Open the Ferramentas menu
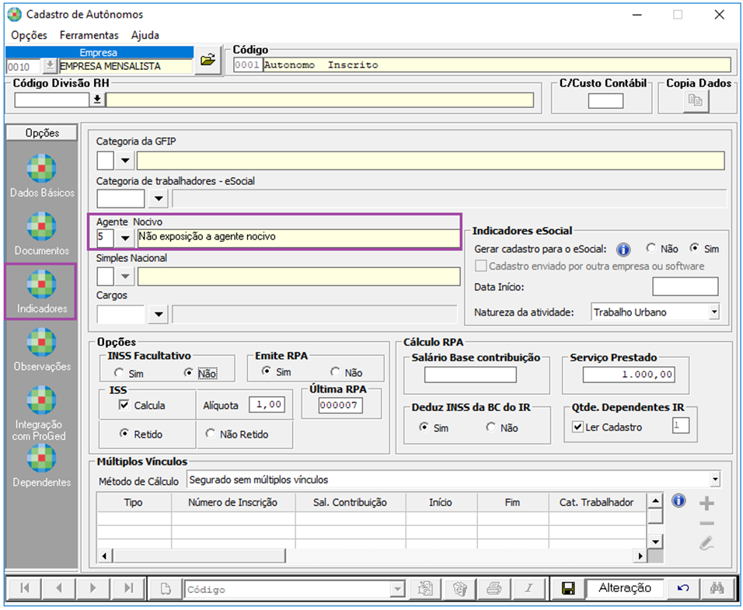Screen dimensions: 743x610 point(89,35)
